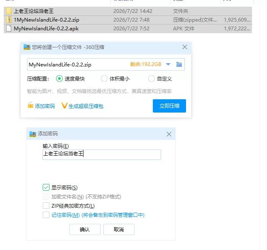This screenshot has width=267, height=250.
Task: Close the 360压缩 create archive dialog
Action: (x=185, y=47)
